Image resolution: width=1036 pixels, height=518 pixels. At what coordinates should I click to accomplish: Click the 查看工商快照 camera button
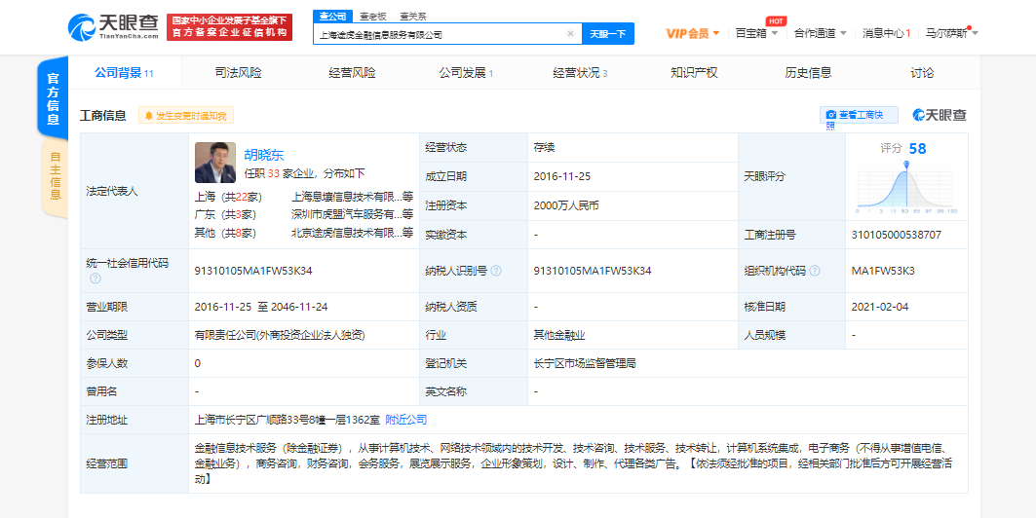(859, 115)
